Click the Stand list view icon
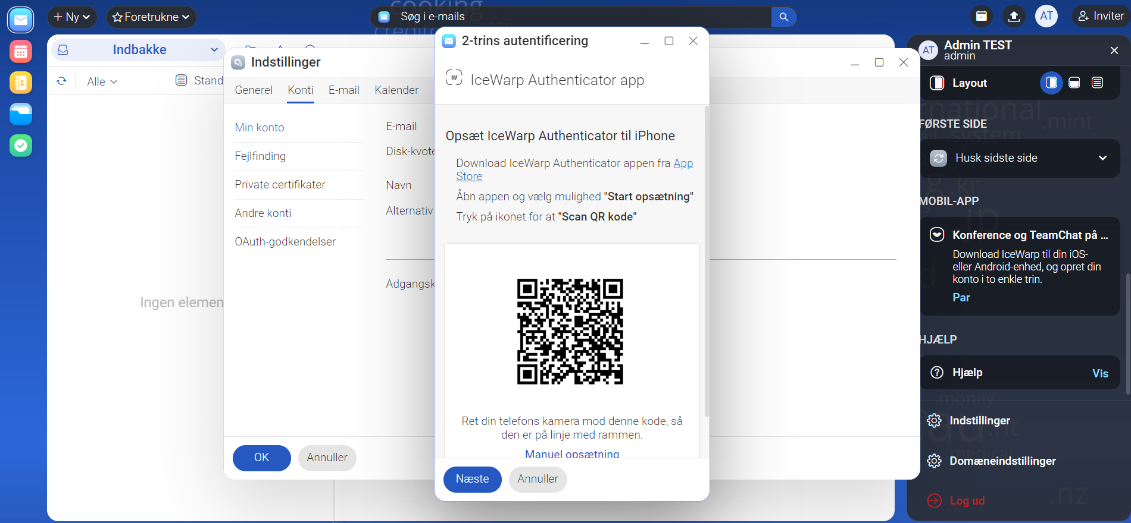 coord(182,80)
